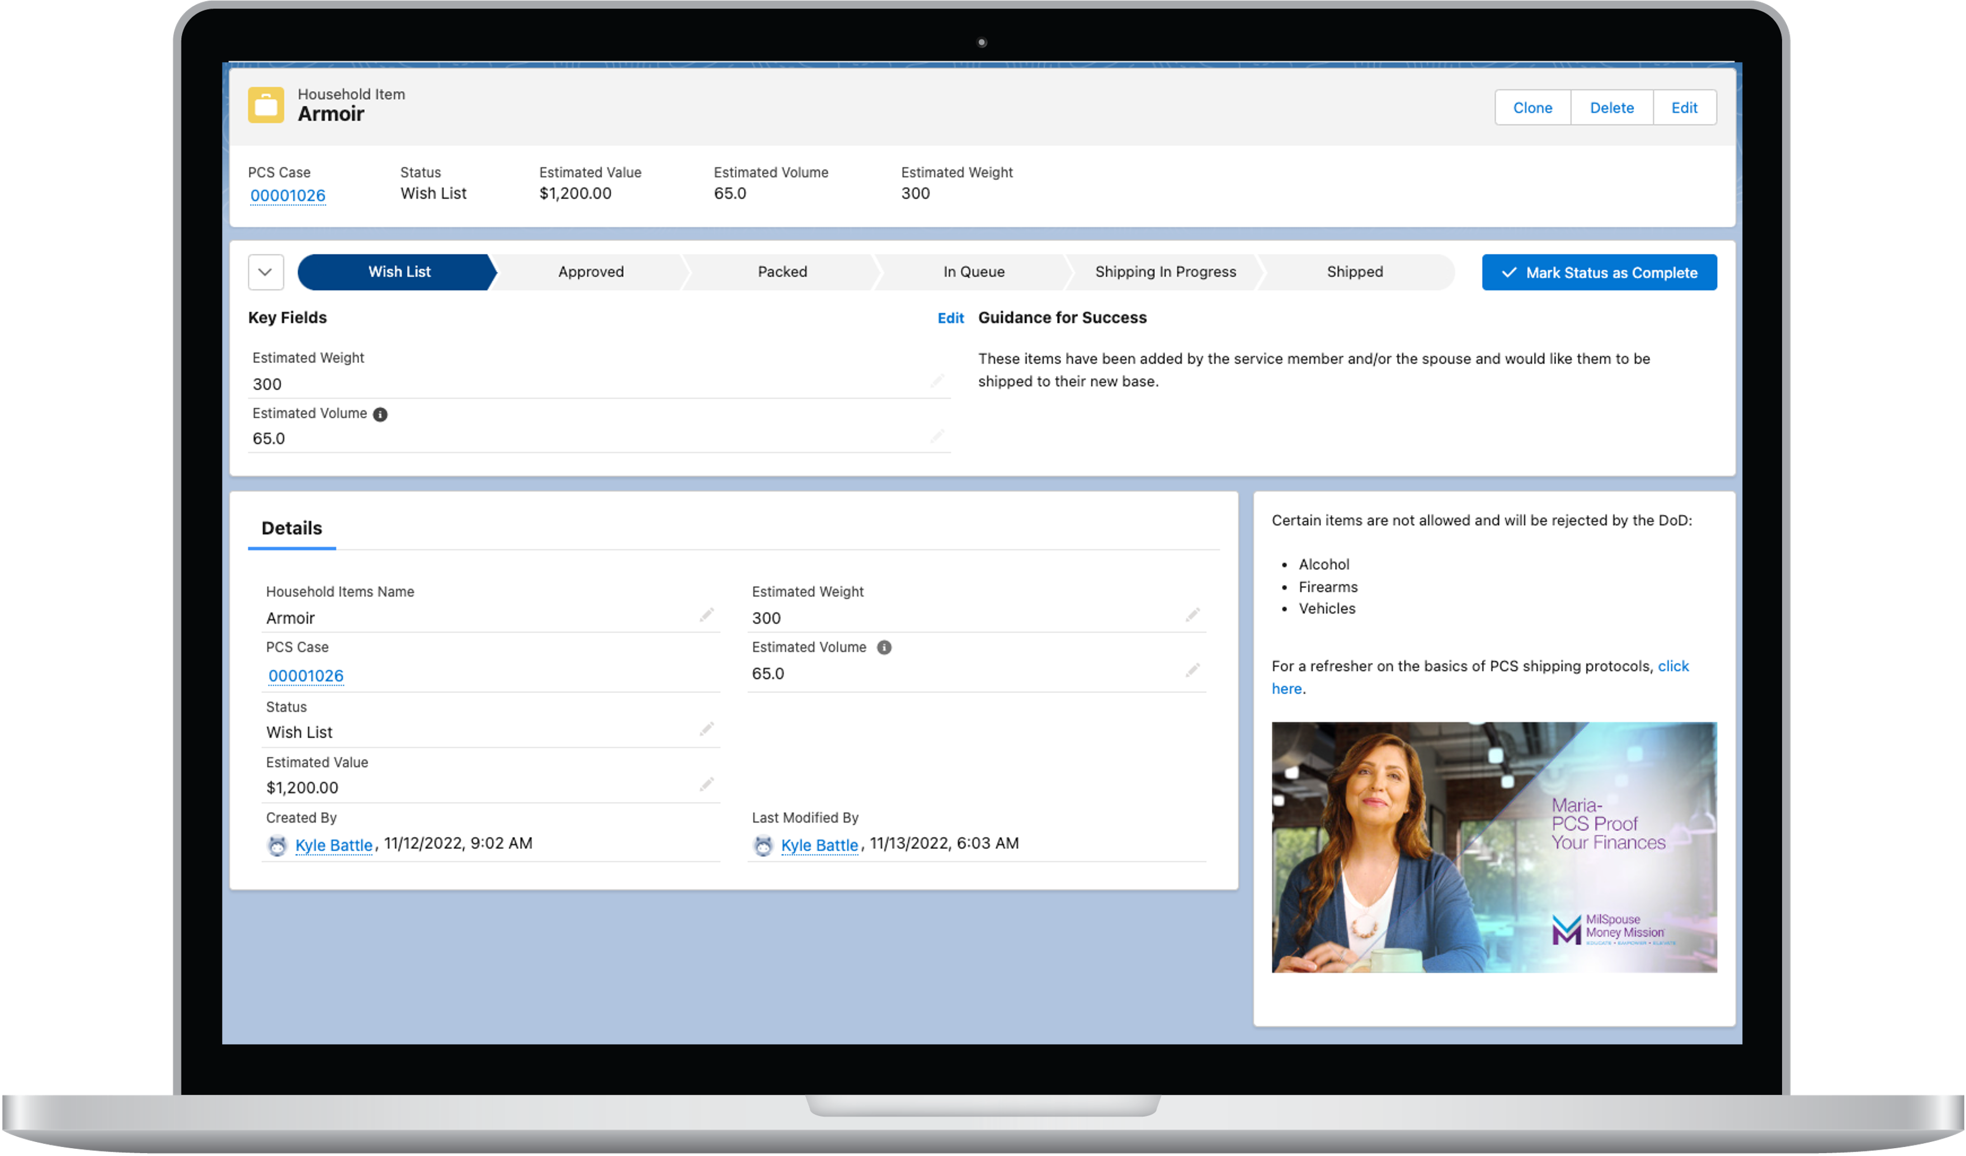
Task: Edit Status field pencil icon in Details
Action: pyautogui.click(x=706, y=729)
